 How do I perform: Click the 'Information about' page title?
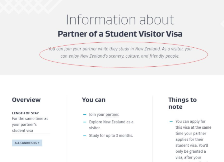point(120,20)
